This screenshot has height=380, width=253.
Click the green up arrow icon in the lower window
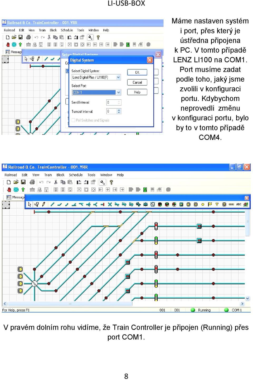(x=23, y=189)
